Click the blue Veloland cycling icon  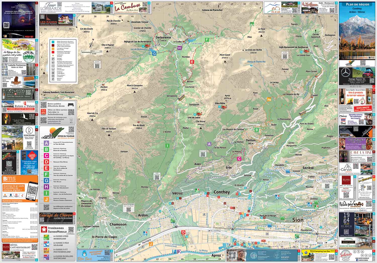click(46, 244)
